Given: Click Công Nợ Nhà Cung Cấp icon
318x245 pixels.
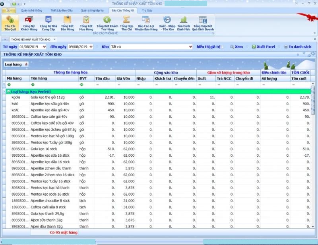Looking at the screenshot, I should tap(48, 23).
